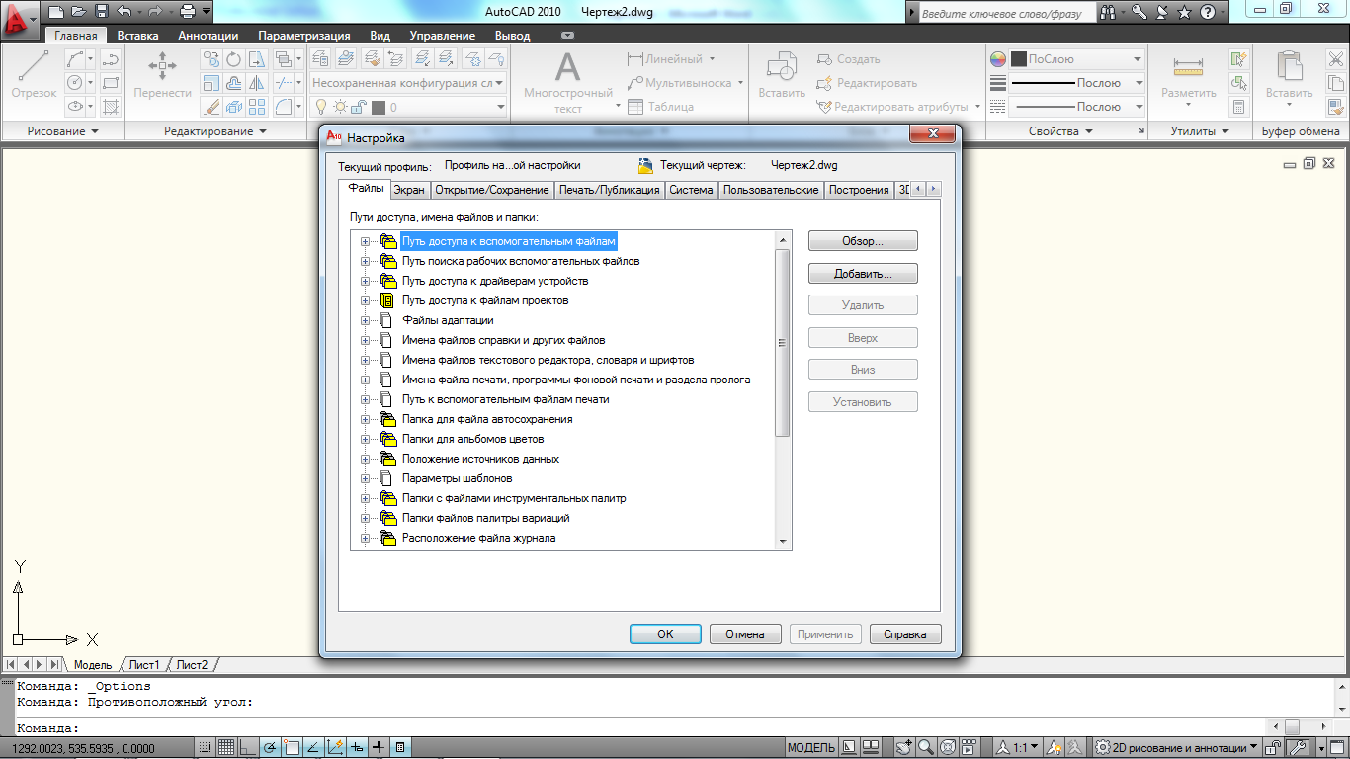The height and width of the screenshot is (759, 1350).
Task: Expand Файлы адаптации tree node
Action: point(365,320)
